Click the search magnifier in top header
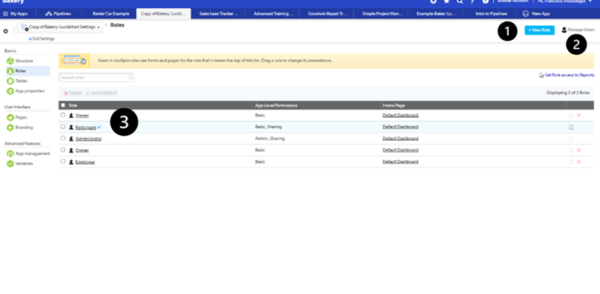600x294 pixels. [x=460, y=1]
